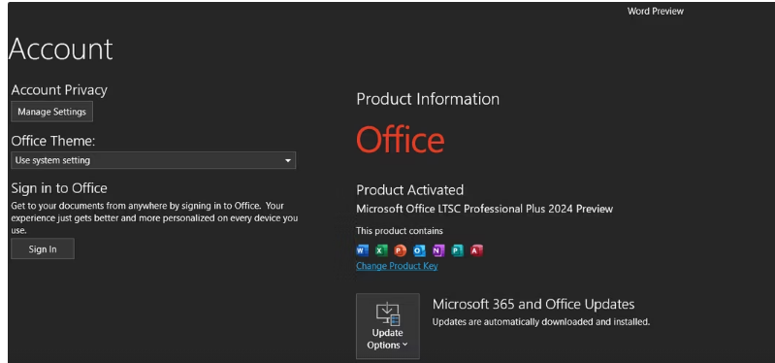This screenshot has width=775, height=363.
Task: Click the Sign in to Office heading
Action: point(59,188)
